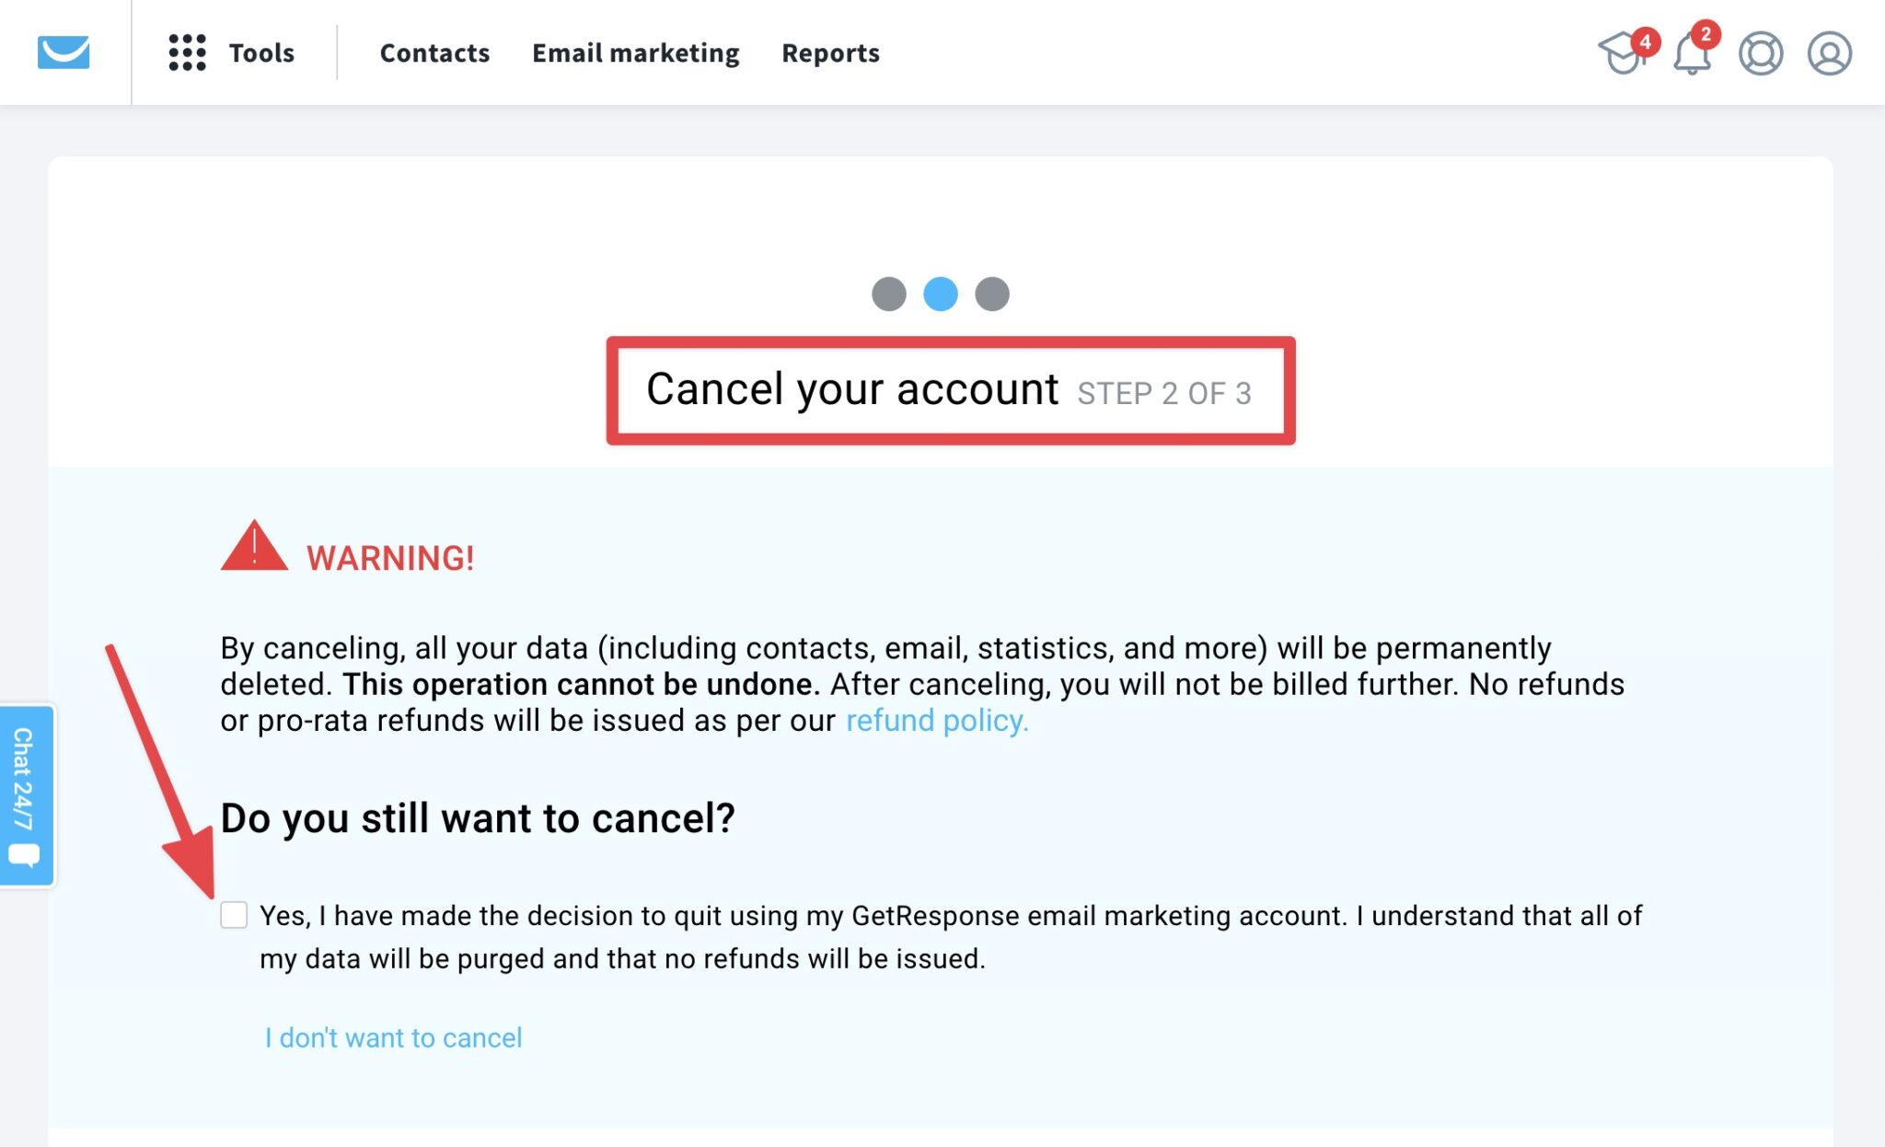The image size is (1885, 1147).
Task: Check the cancellation confirmation checkbox
Action: [233, 915]
